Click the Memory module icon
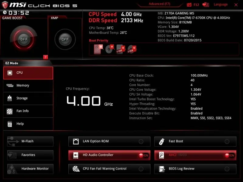 click(10, 86)
